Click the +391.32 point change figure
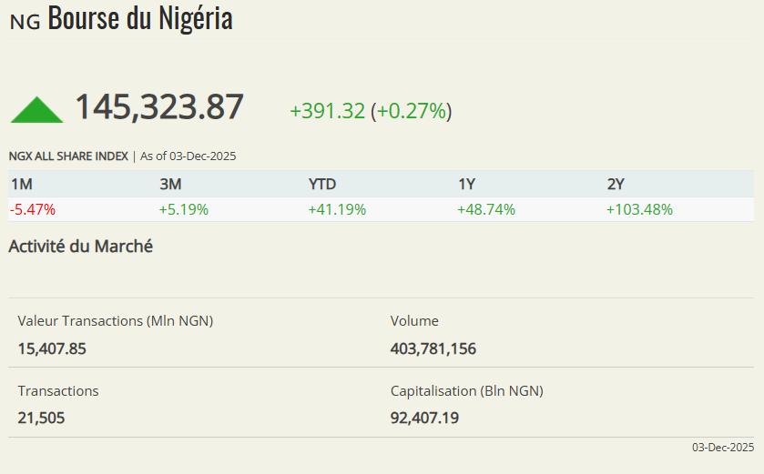764x474 pixels. (327, 111)
